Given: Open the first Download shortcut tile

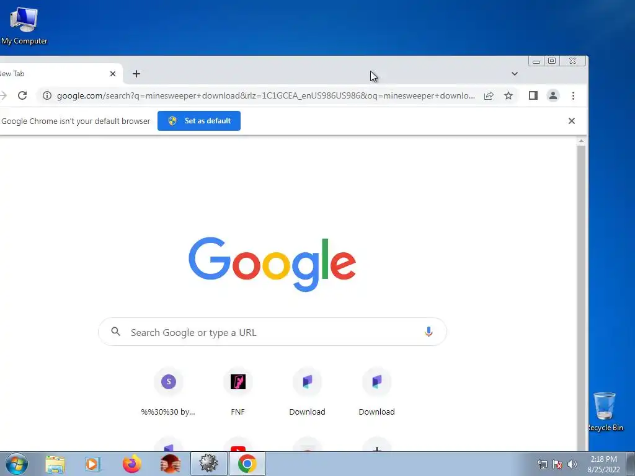Looking at the screenshot, I should [307, 392].
